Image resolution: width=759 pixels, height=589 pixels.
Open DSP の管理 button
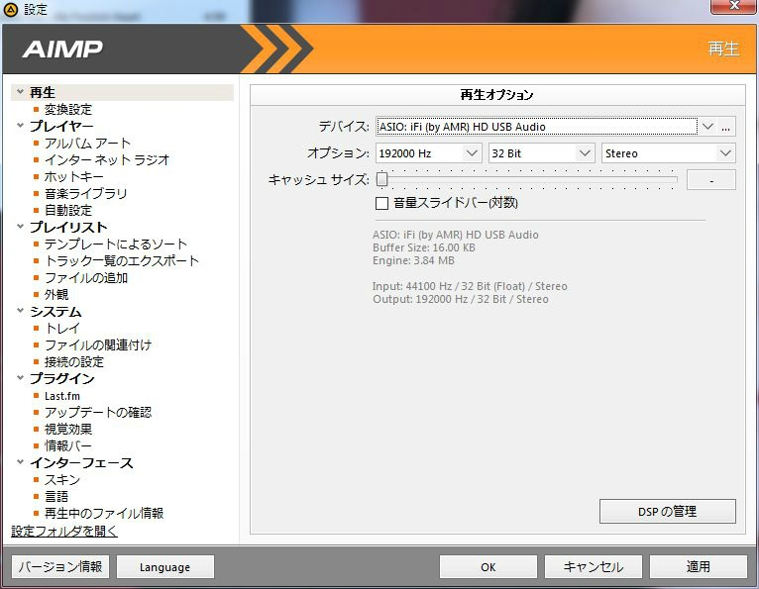[x=668, y=511]
